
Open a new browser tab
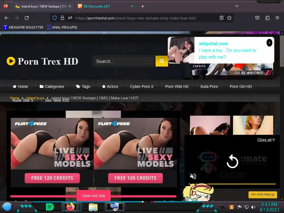[143, 6]
